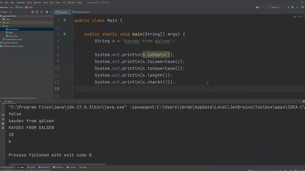Image resolution: width=305 pixels, height=171 pixels.
Task: Toggle code folding at main method line 5
Action: click(x=73, y=34)
